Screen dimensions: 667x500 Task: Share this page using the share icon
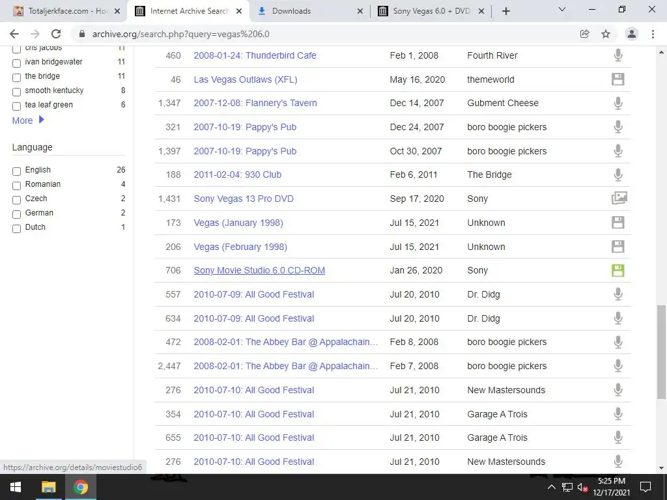[x=585, y=34]
